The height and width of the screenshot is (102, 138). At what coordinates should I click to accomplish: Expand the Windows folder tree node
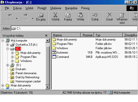tap(12, 61)
